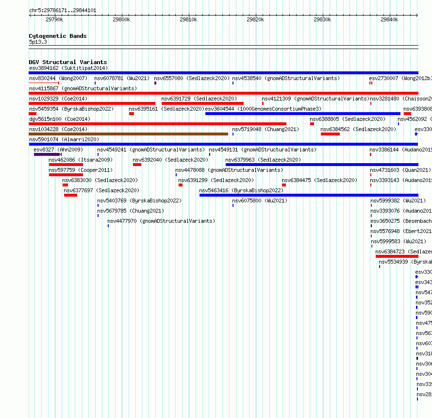432x418 pixels.
Task: Click the red nsv6384723 feature bar
Action: pos(397,256)
